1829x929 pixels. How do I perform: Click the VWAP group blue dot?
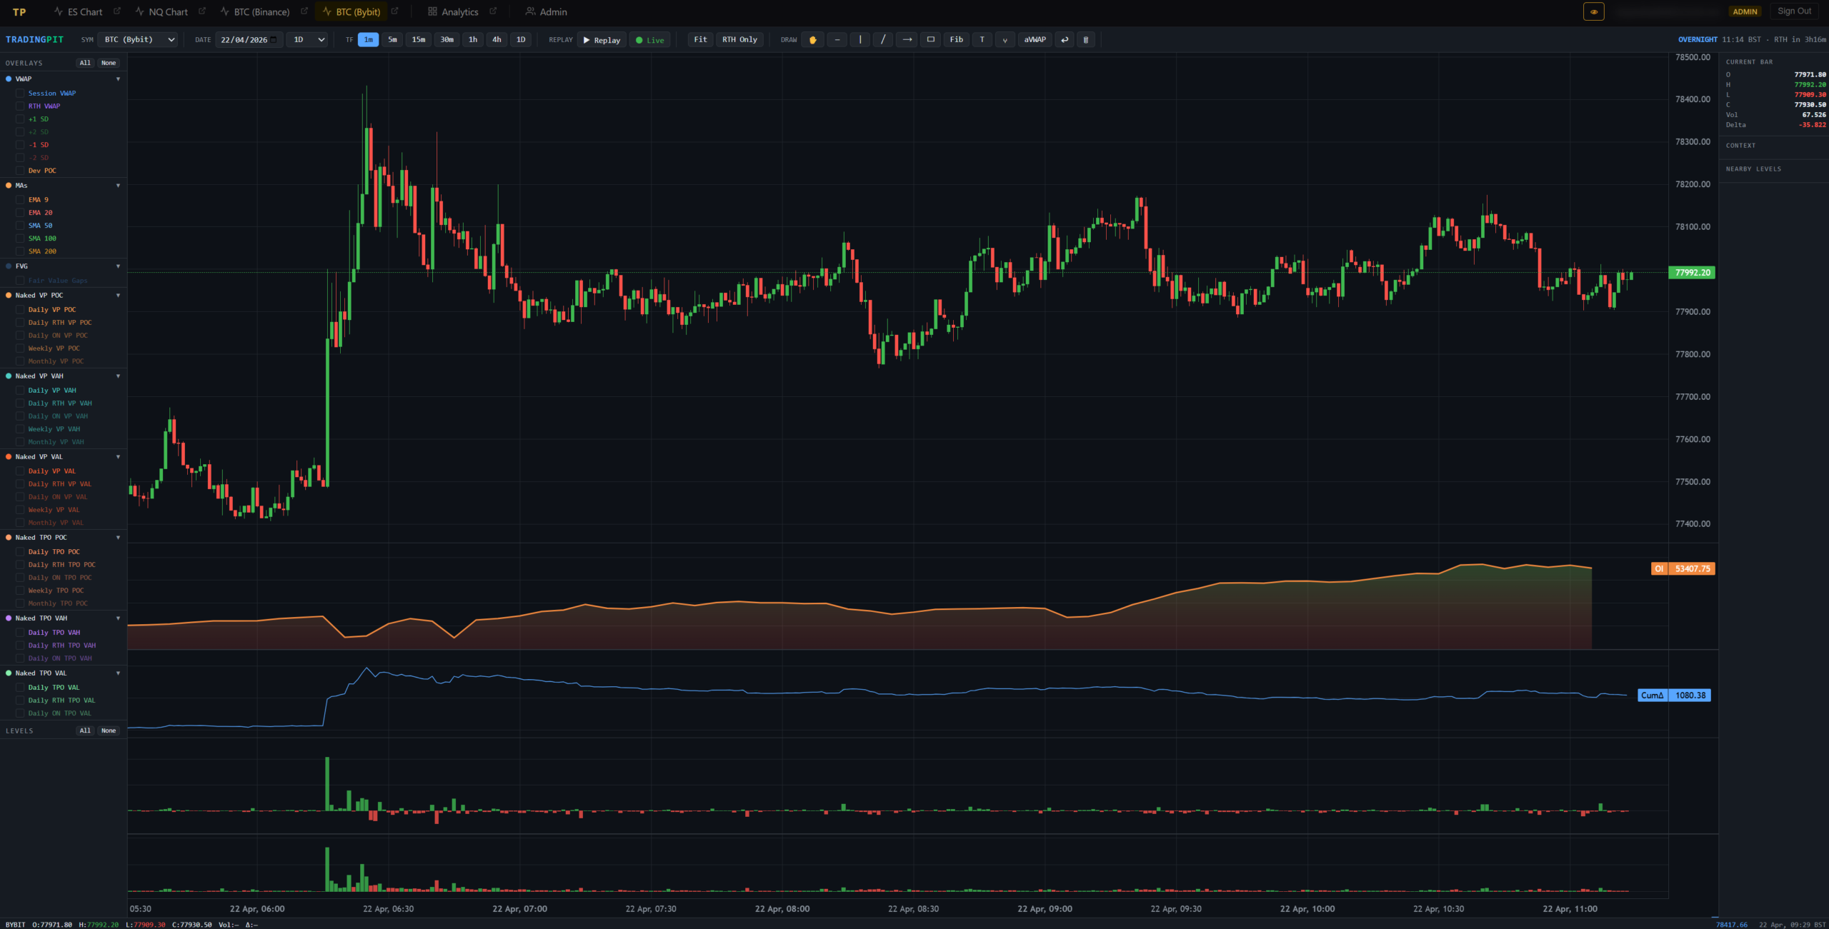point(9,79)
